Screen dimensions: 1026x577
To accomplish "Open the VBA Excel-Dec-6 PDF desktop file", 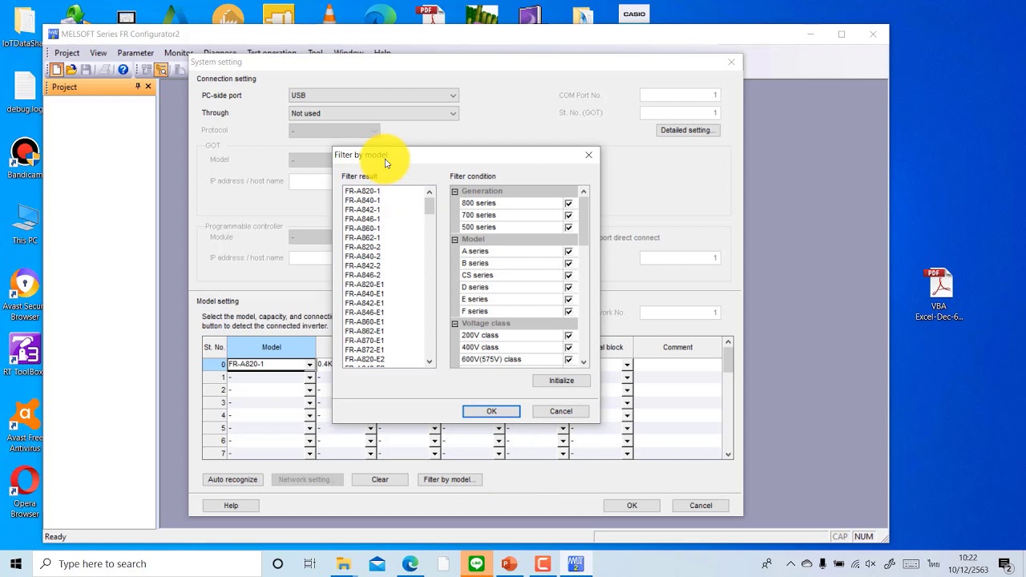I will click(x=939, y=294).
